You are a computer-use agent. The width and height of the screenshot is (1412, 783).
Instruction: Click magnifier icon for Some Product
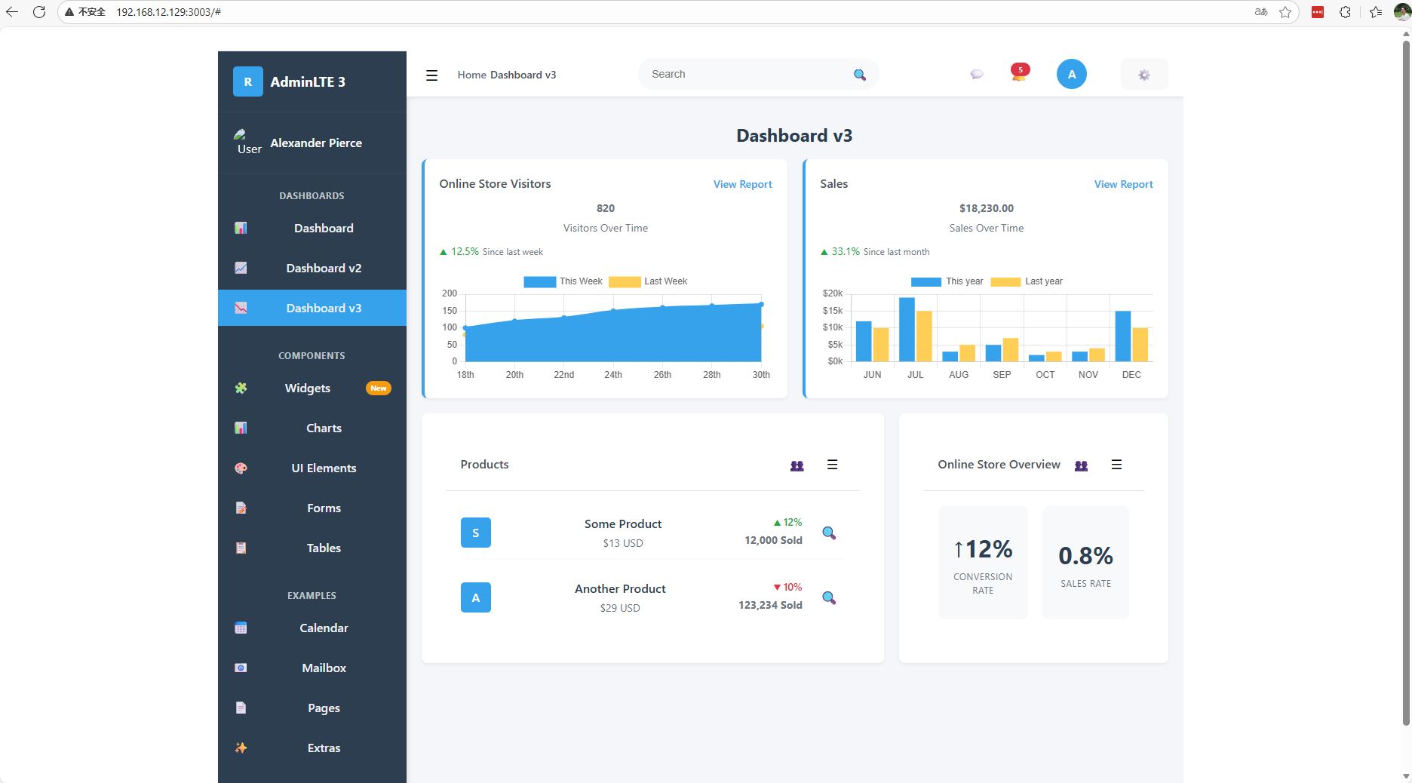click(x=828, y=533)
